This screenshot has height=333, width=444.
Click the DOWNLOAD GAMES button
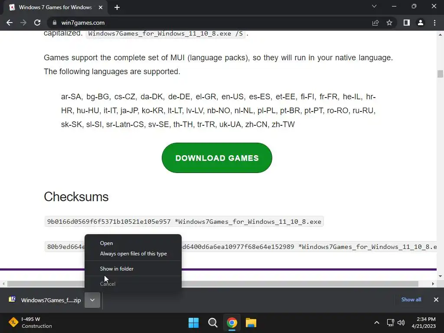point(217,158)
